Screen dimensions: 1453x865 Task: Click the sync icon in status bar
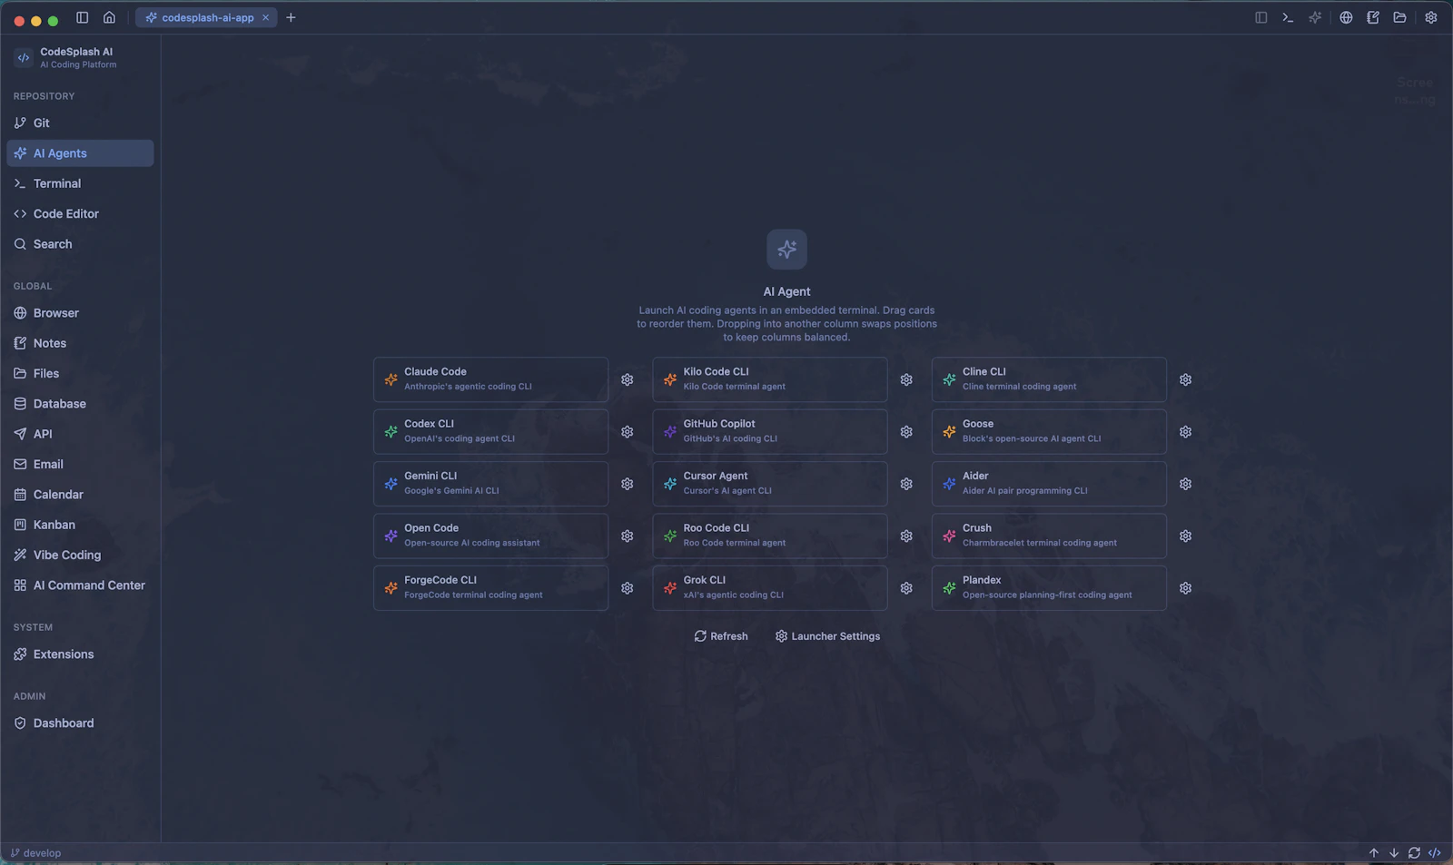coord(1414,853)
